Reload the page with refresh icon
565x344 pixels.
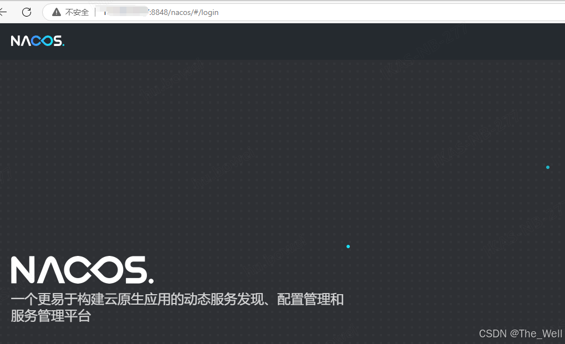click(27, 12)
